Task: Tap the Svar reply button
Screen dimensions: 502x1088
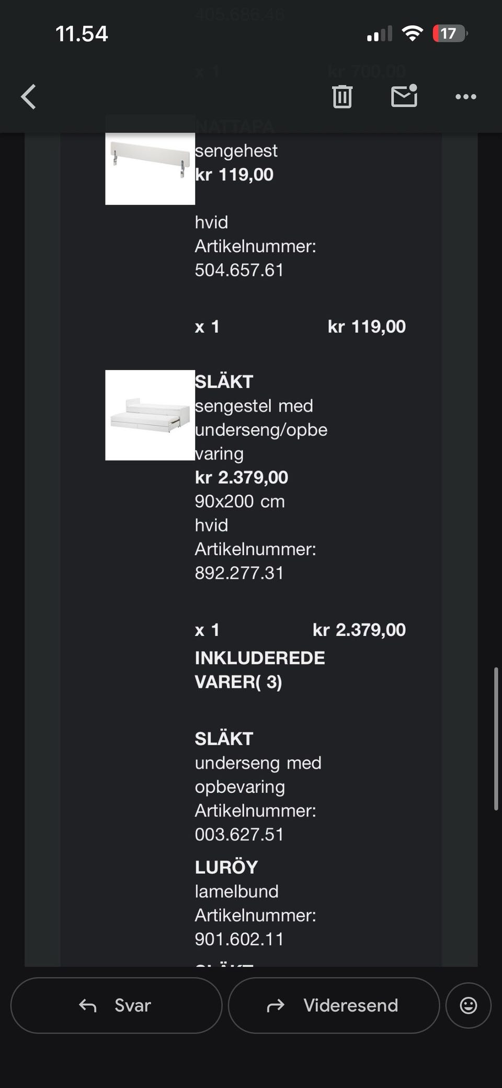Action: pyautogui.click(x=116, y=1005)
